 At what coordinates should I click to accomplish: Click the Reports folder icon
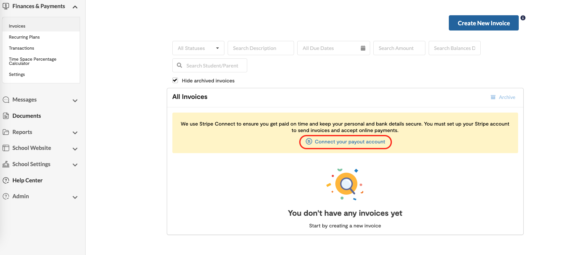click(x=6, y=132)
